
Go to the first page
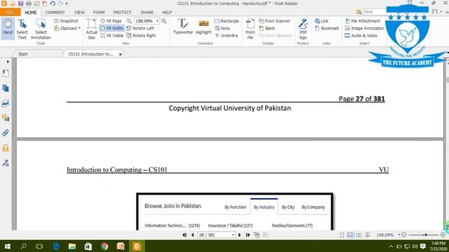tap(185, 235)
